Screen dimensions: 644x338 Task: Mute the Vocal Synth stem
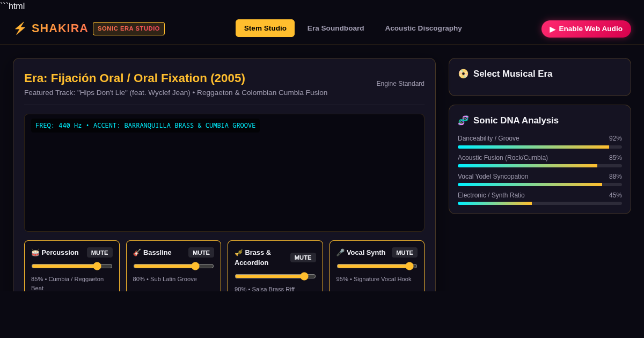(x=405, y=253)
